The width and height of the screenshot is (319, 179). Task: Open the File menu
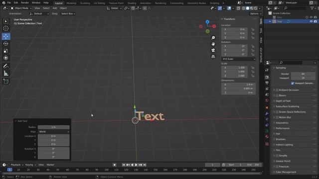(x=9, y=3)
